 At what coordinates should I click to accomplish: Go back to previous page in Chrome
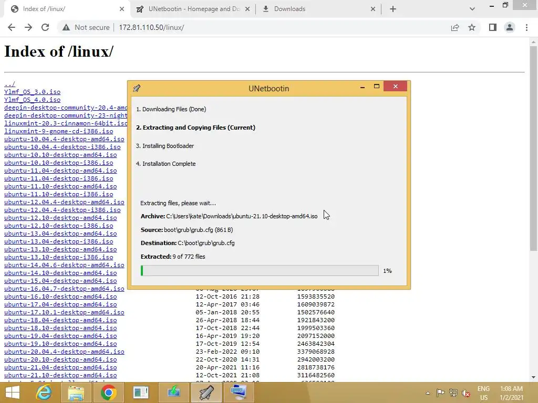tap(12, 27)
